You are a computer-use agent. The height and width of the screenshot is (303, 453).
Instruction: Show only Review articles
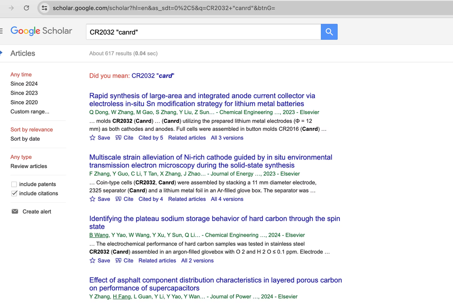[x=29, y=166]
